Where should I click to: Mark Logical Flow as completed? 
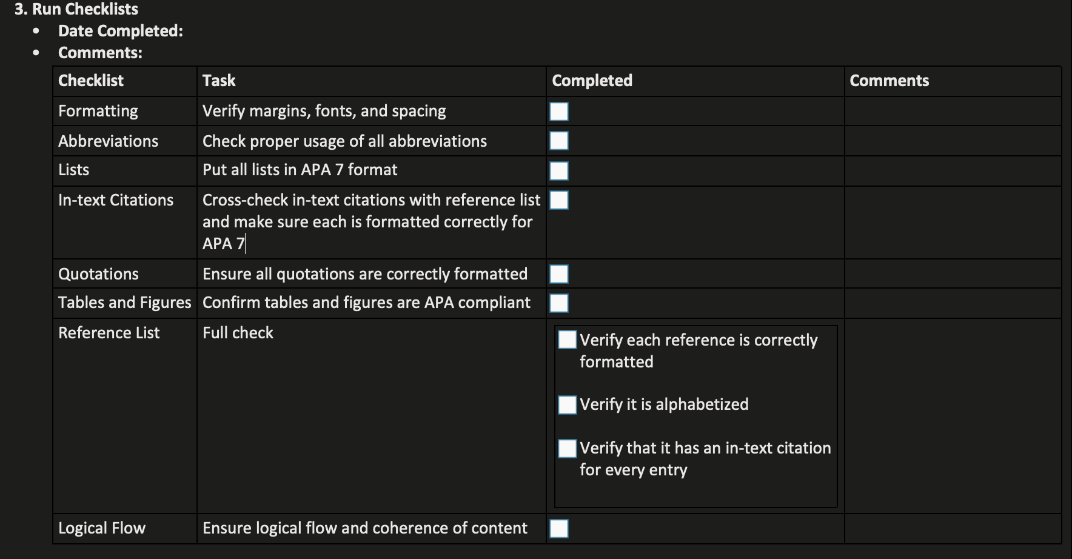(x=558, y=529)
